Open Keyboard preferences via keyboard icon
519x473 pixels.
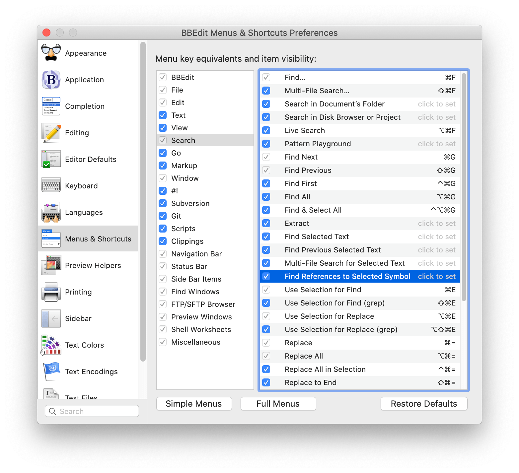pyautogui.click(x=51, y=186)
